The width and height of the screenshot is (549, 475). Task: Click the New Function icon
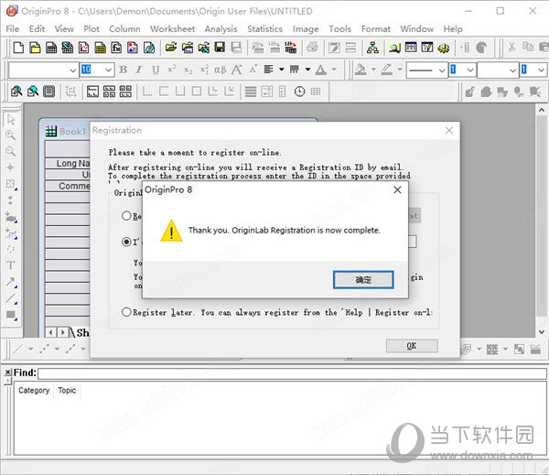coord(116,48)
